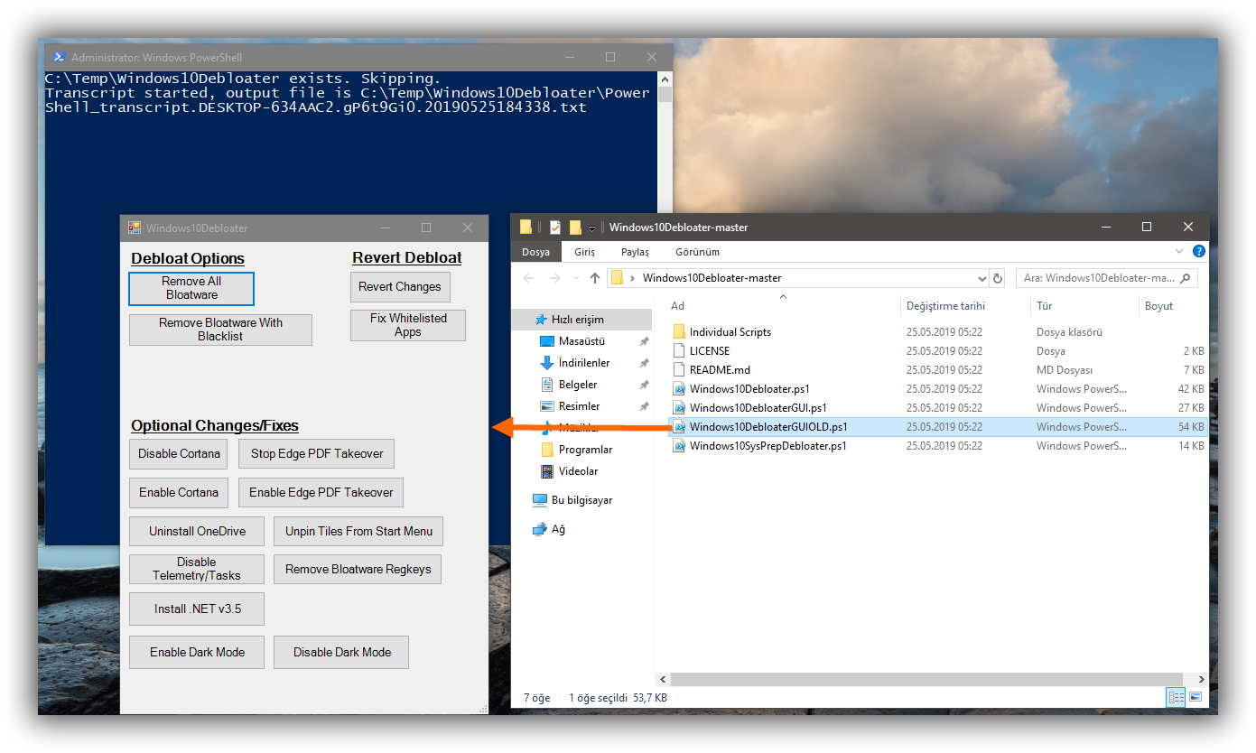1256x753 pixels.
Task: Select Windows10DebloaterGUI.ps1 file
Action: point(938,408)
